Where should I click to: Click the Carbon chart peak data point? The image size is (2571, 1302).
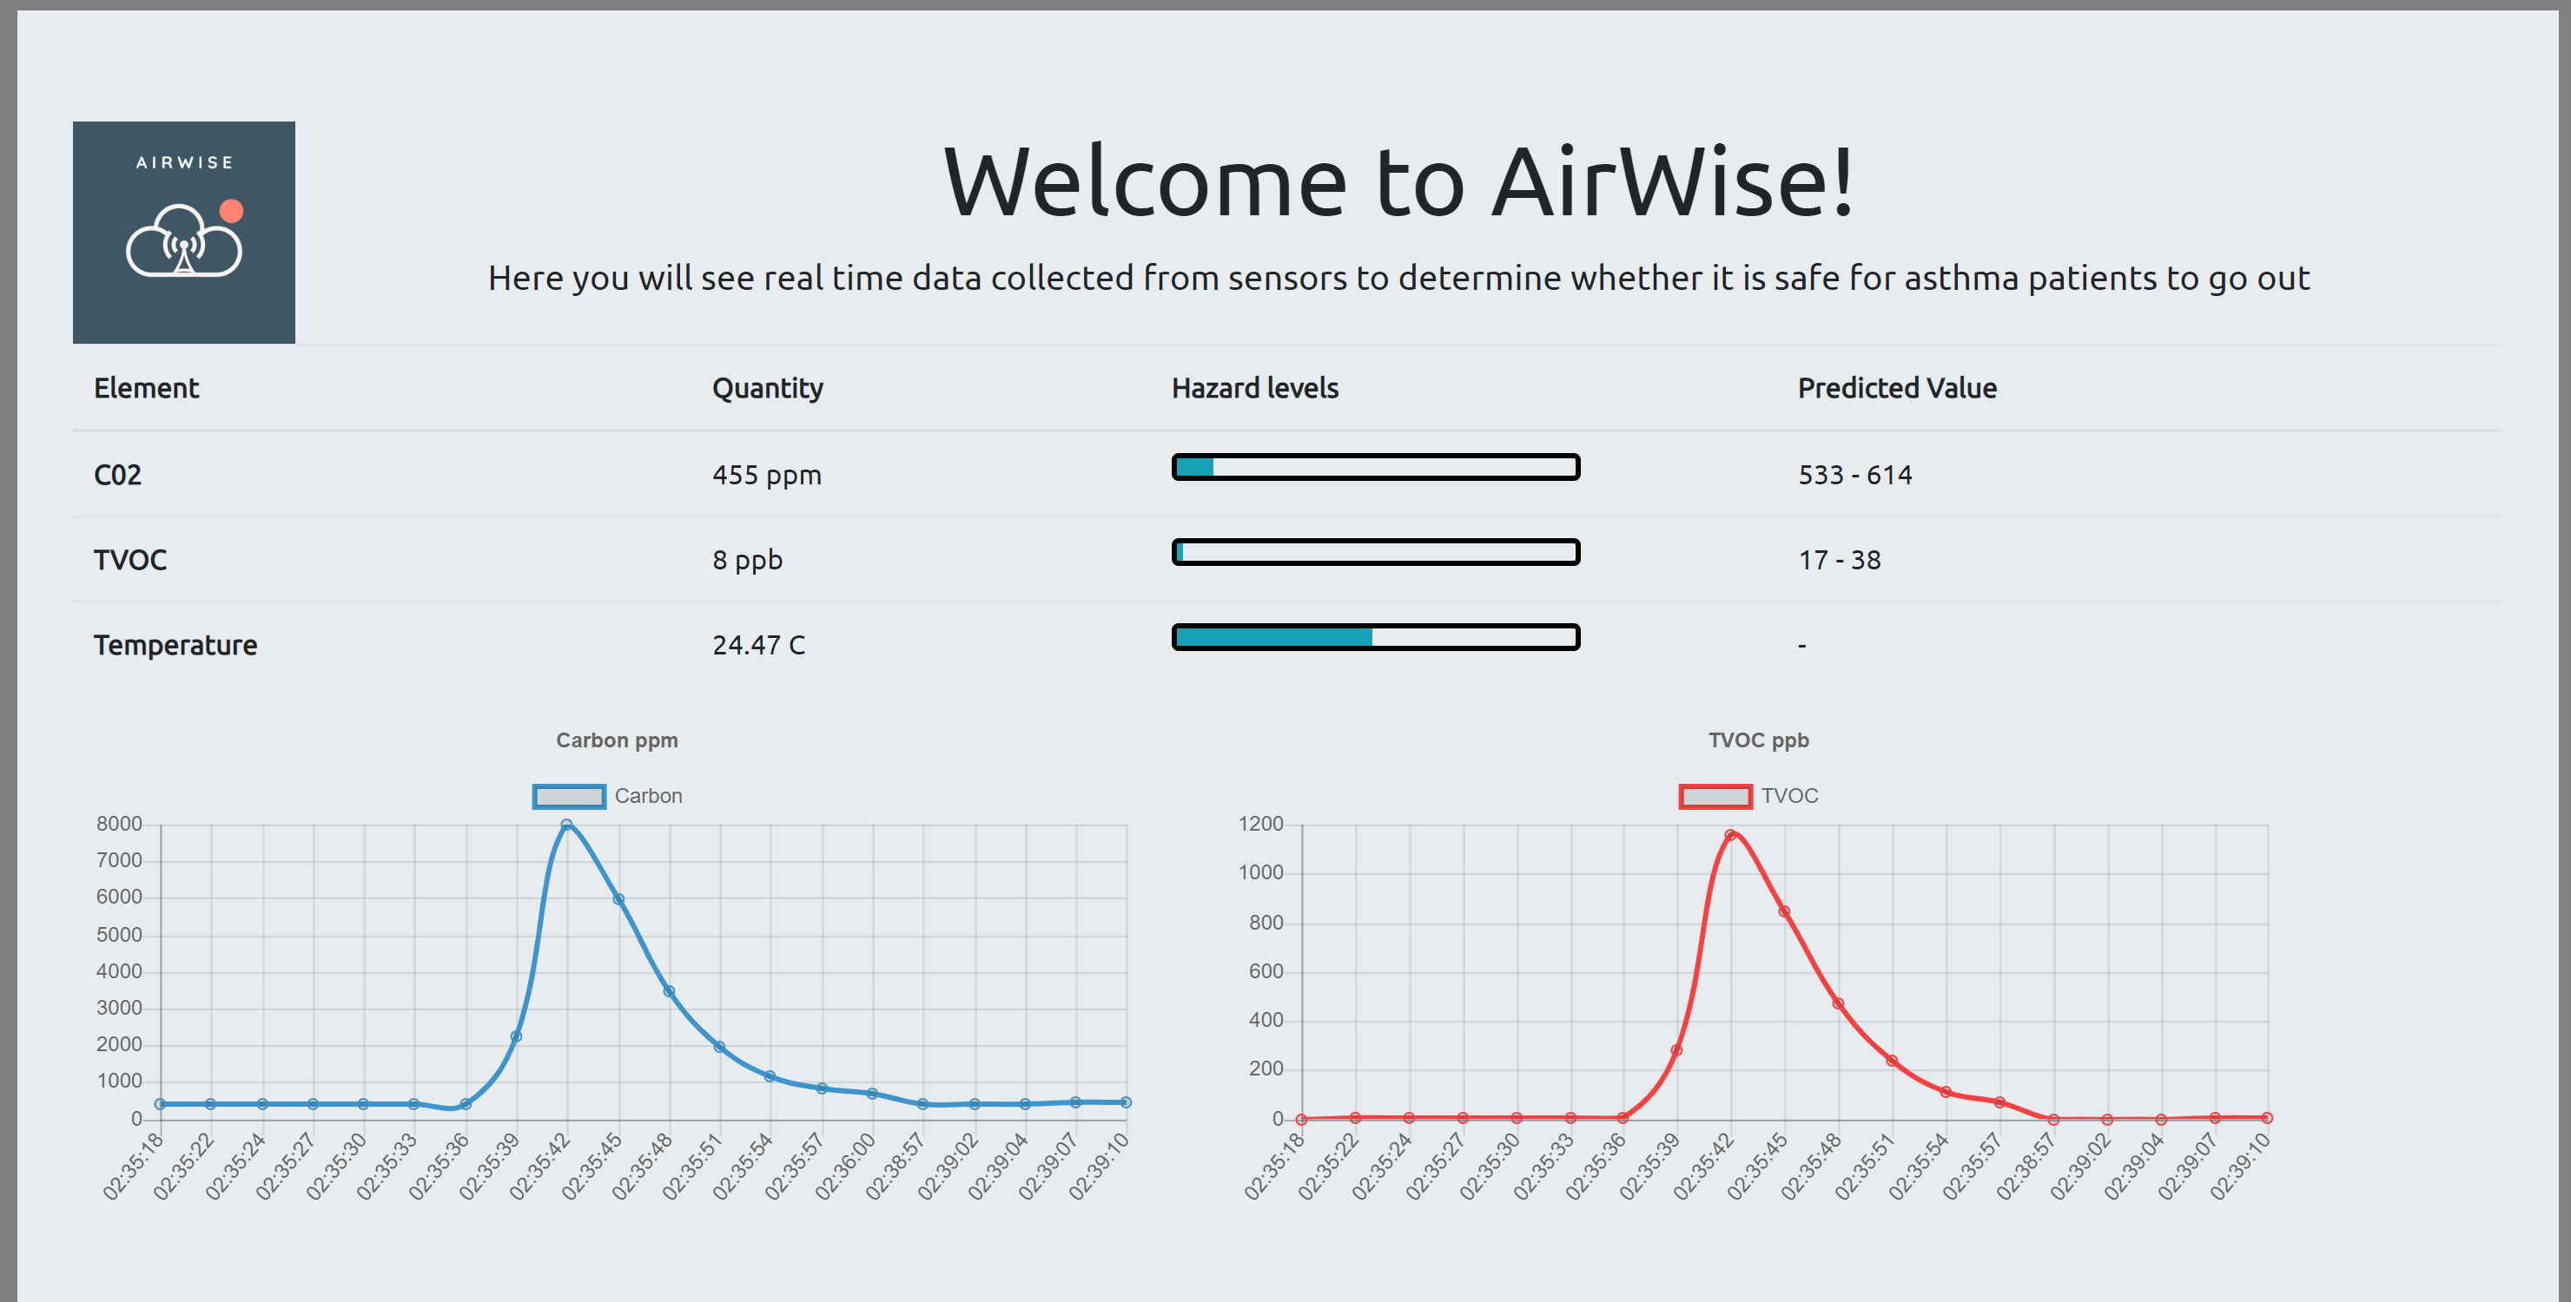point(567,825)
